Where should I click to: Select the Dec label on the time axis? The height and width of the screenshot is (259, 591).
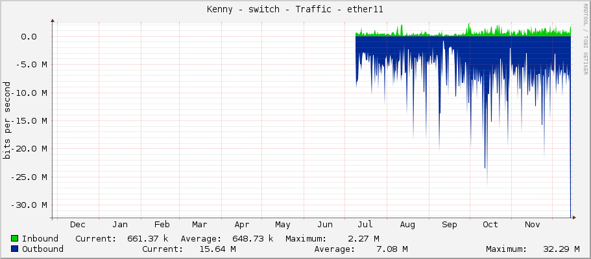77,225
